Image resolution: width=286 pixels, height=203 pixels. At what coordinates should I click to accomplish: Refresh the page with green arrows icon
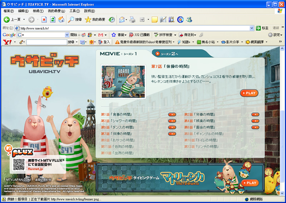(x=53, y=20)
